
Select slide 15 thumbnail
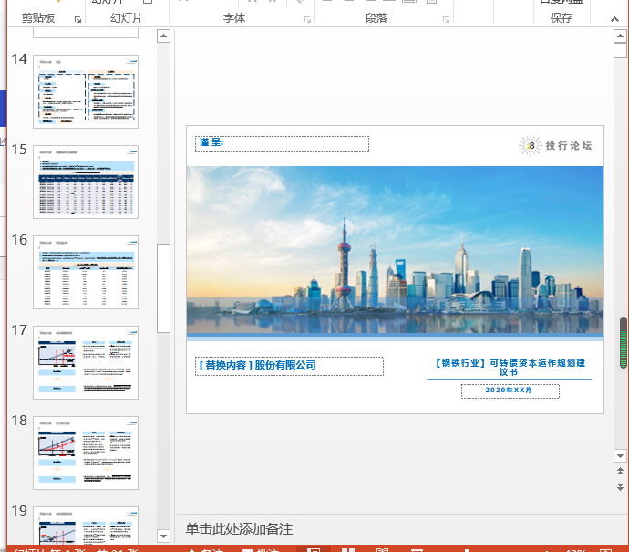click(86, 182)
